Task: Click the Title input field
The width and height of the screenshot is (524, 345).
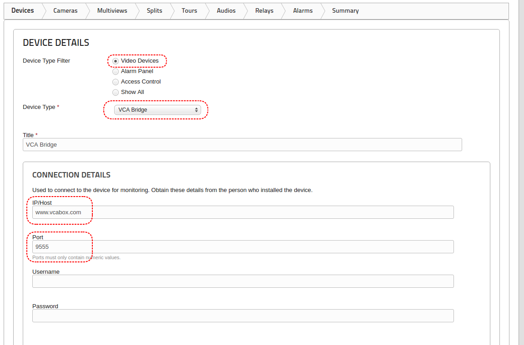Action: click(x=242, y=145)
